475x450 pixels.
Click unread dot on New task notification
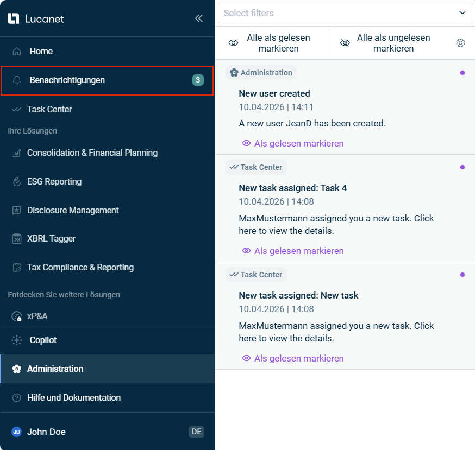[x=462, y=275]
